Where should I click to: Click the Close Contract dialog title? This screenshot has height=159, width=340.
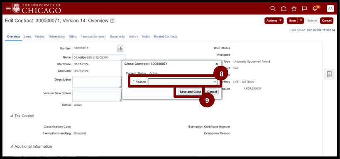(x=146, y=64)
